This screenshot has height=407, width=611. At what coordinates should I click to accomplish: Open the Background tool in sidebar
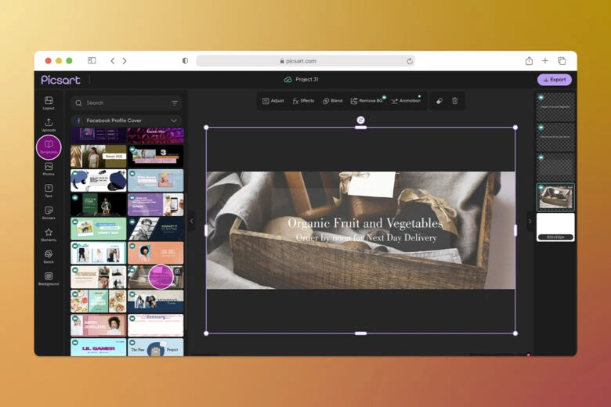click(x=49, y=278)
